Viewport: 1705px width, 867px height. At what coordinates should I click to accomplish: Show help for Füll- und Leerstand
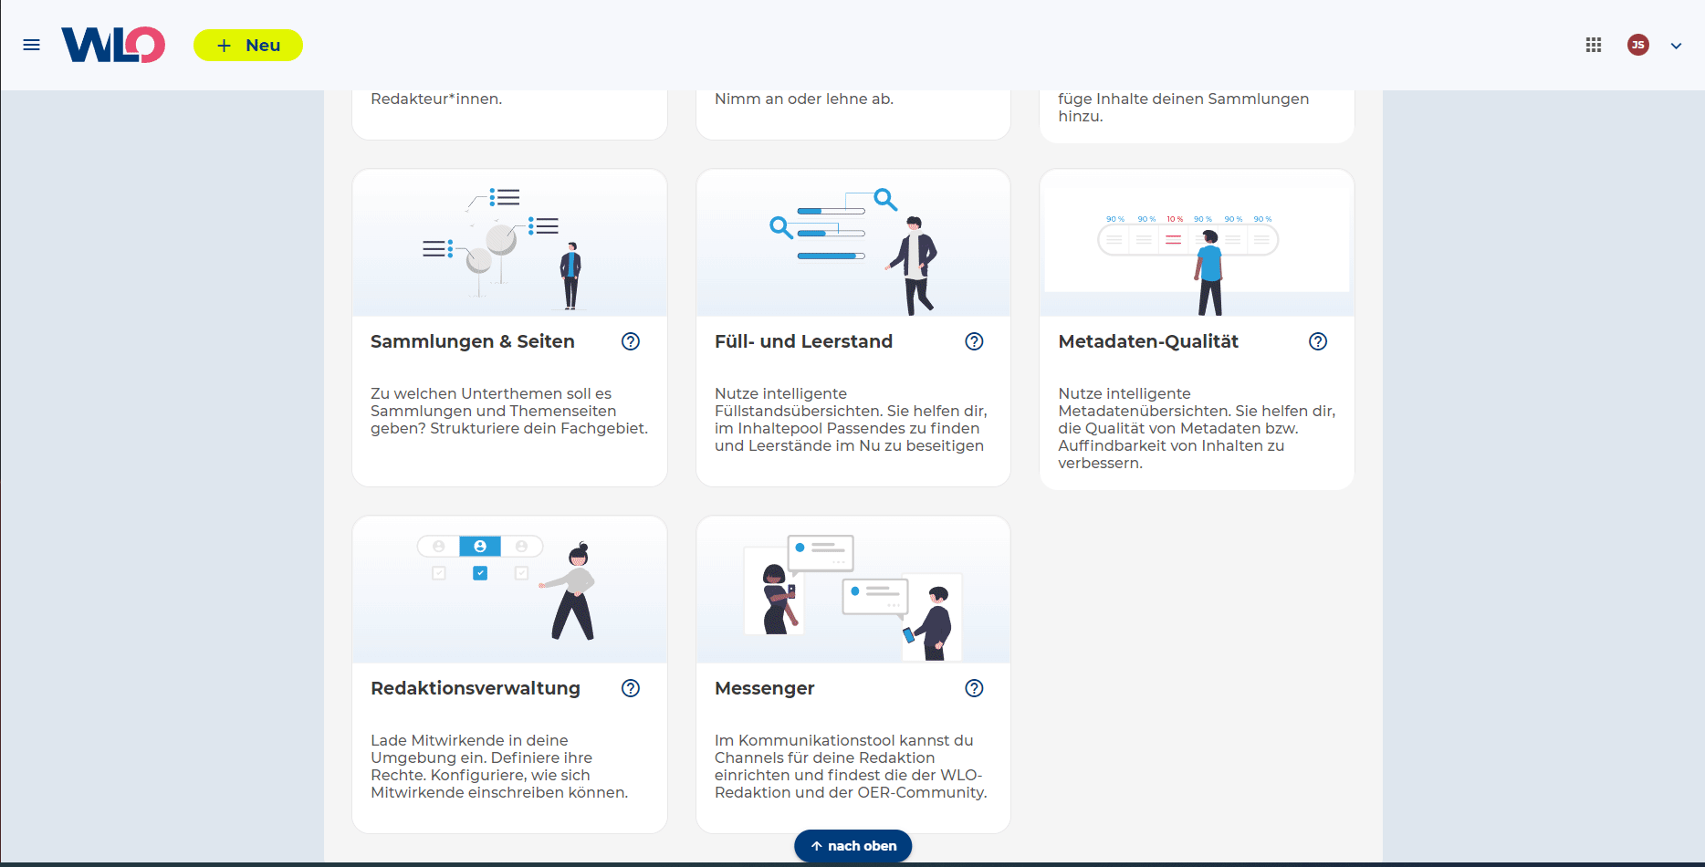pyautogui.click(x=974, y=341)
